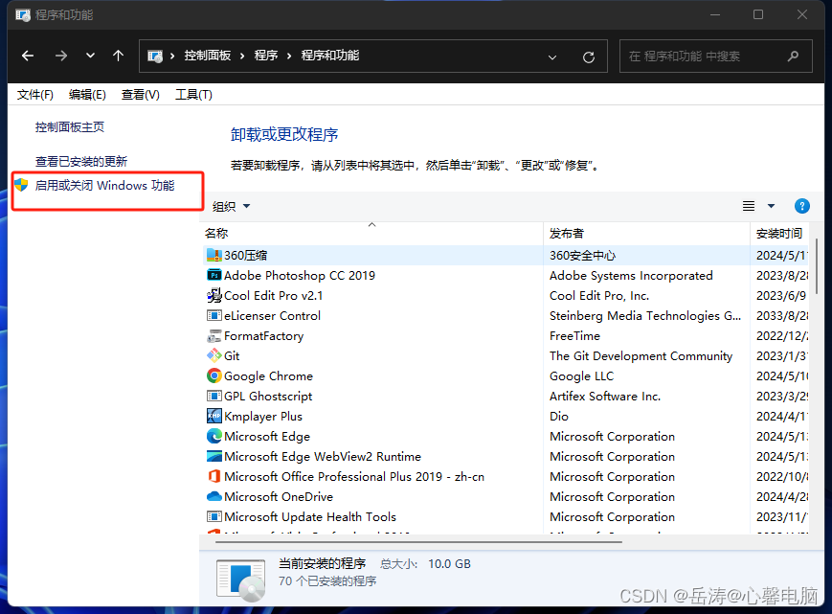Screen dimensions: 832x614
Task: Open the 文件(F) menu
Action: click(x=35, y=95)
